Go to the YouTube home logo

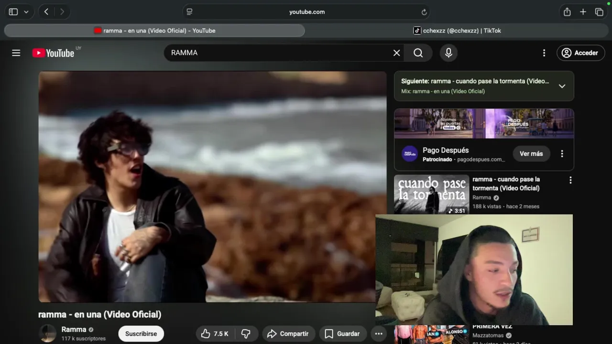[x=54, y=53]
